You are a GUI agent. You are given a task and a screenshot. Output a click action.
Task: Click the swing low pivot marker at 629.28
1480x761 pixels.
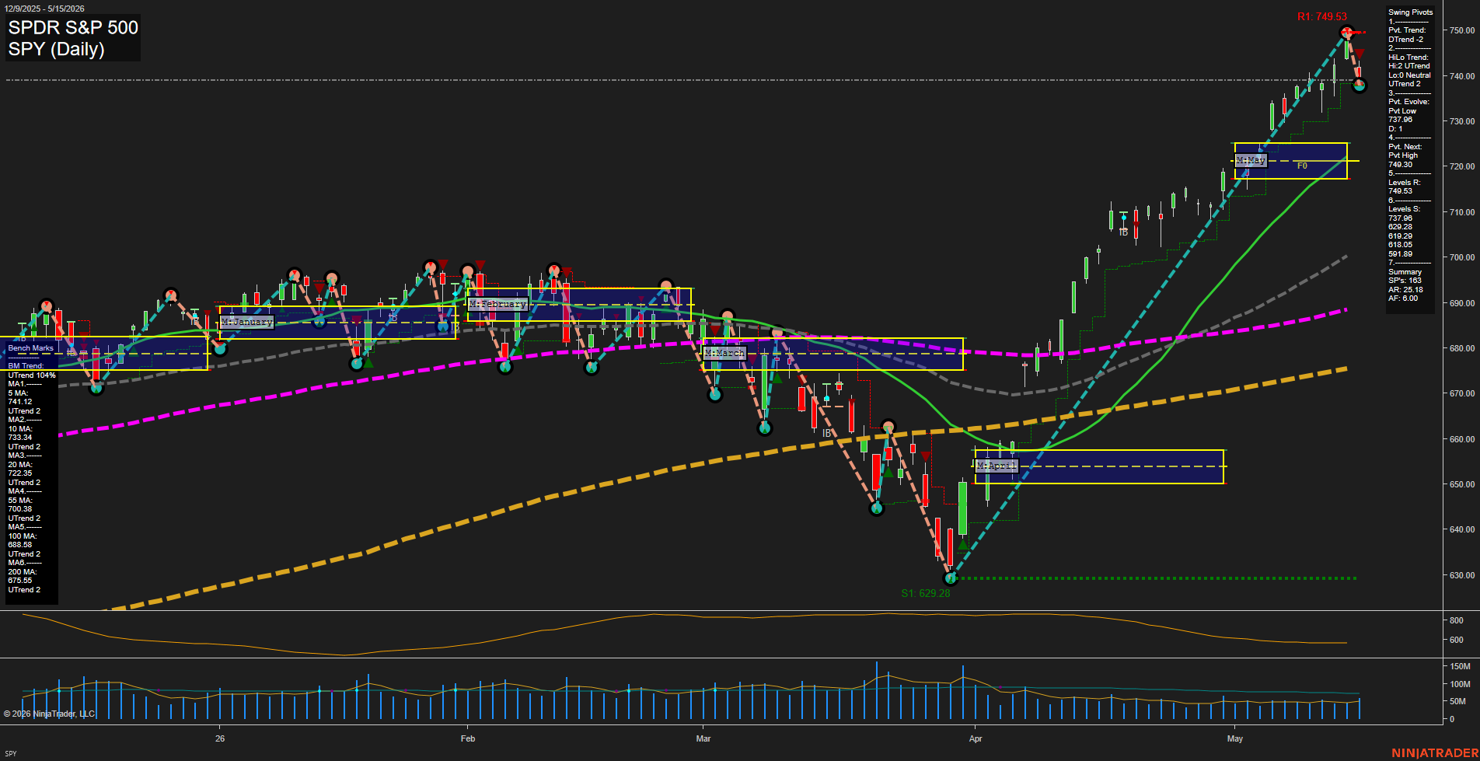pyautogui.click(x=950, y=578)
